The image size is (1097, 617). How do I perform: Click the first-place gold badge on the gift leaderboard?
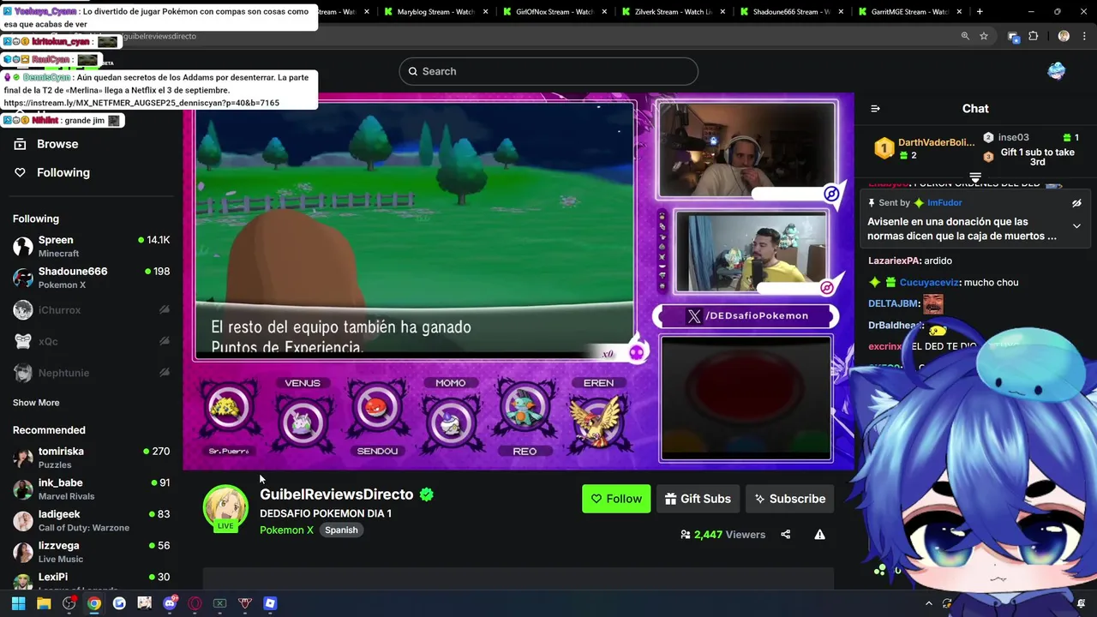pyautogui.click(x=884, y=149)
